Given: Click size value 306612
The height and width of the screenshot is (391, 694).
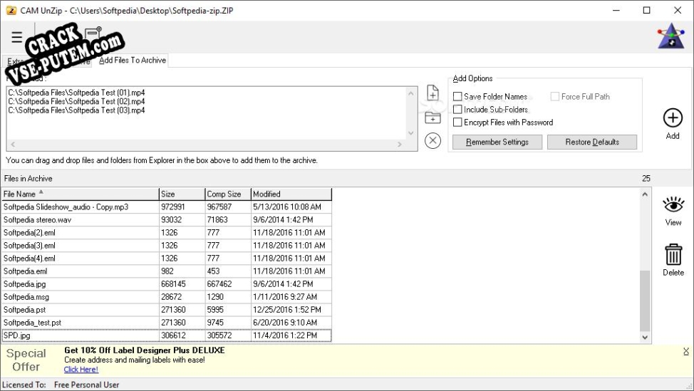Looking at the screenshot, I should [x=174, y=335].
